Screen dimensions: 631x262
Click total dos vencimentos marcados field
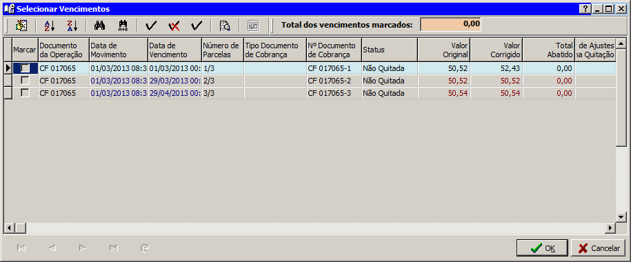(x=451, y=25)
